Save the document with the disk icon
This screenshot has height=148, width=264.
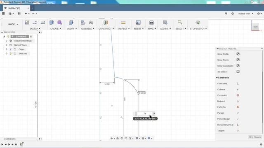coord(19,14)
